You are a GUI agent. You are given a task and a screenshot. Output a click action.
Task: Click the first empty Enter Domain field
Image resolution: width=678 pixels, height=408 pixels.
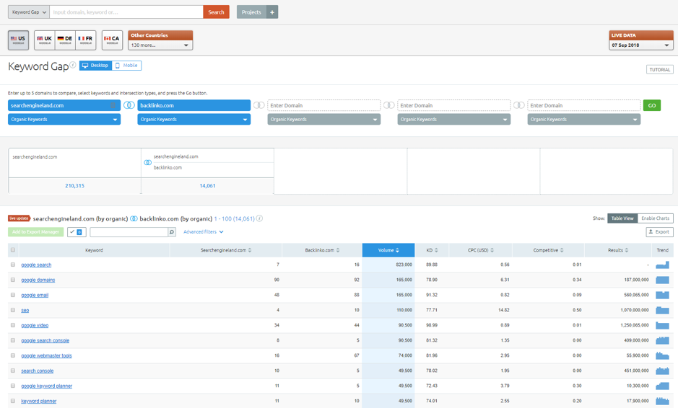click(x=324, y=105)
